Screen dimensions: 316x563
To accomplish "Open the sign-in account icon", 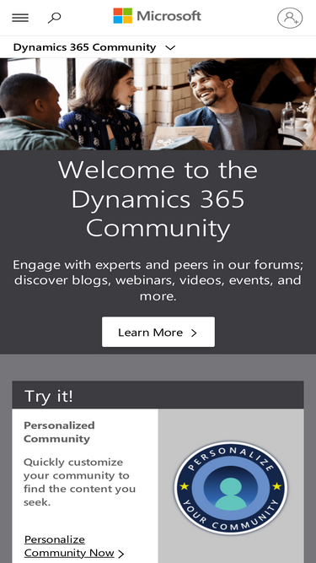I will [x=290, y=18].
